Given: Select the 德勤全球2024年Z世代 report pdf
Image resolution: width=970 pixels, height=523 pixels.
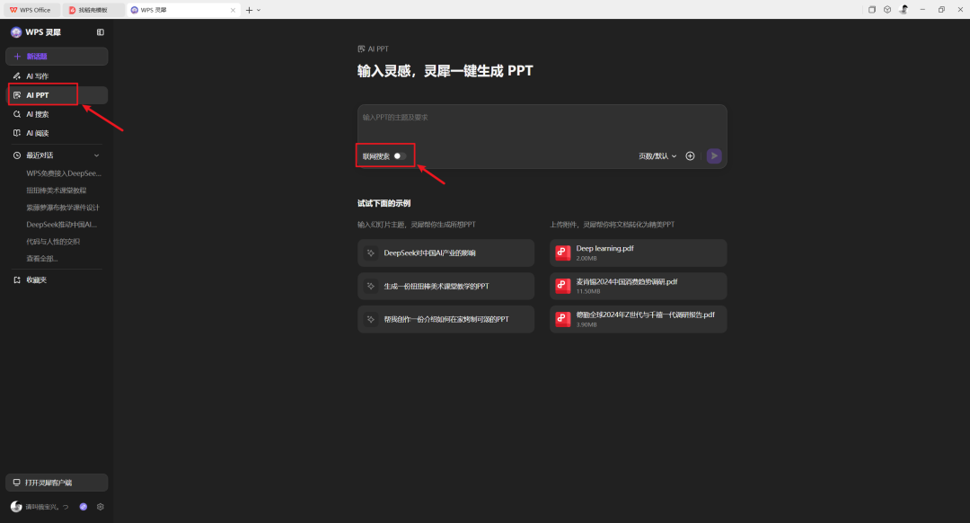Looking at the screenshot, I should (x=639, y=319).
